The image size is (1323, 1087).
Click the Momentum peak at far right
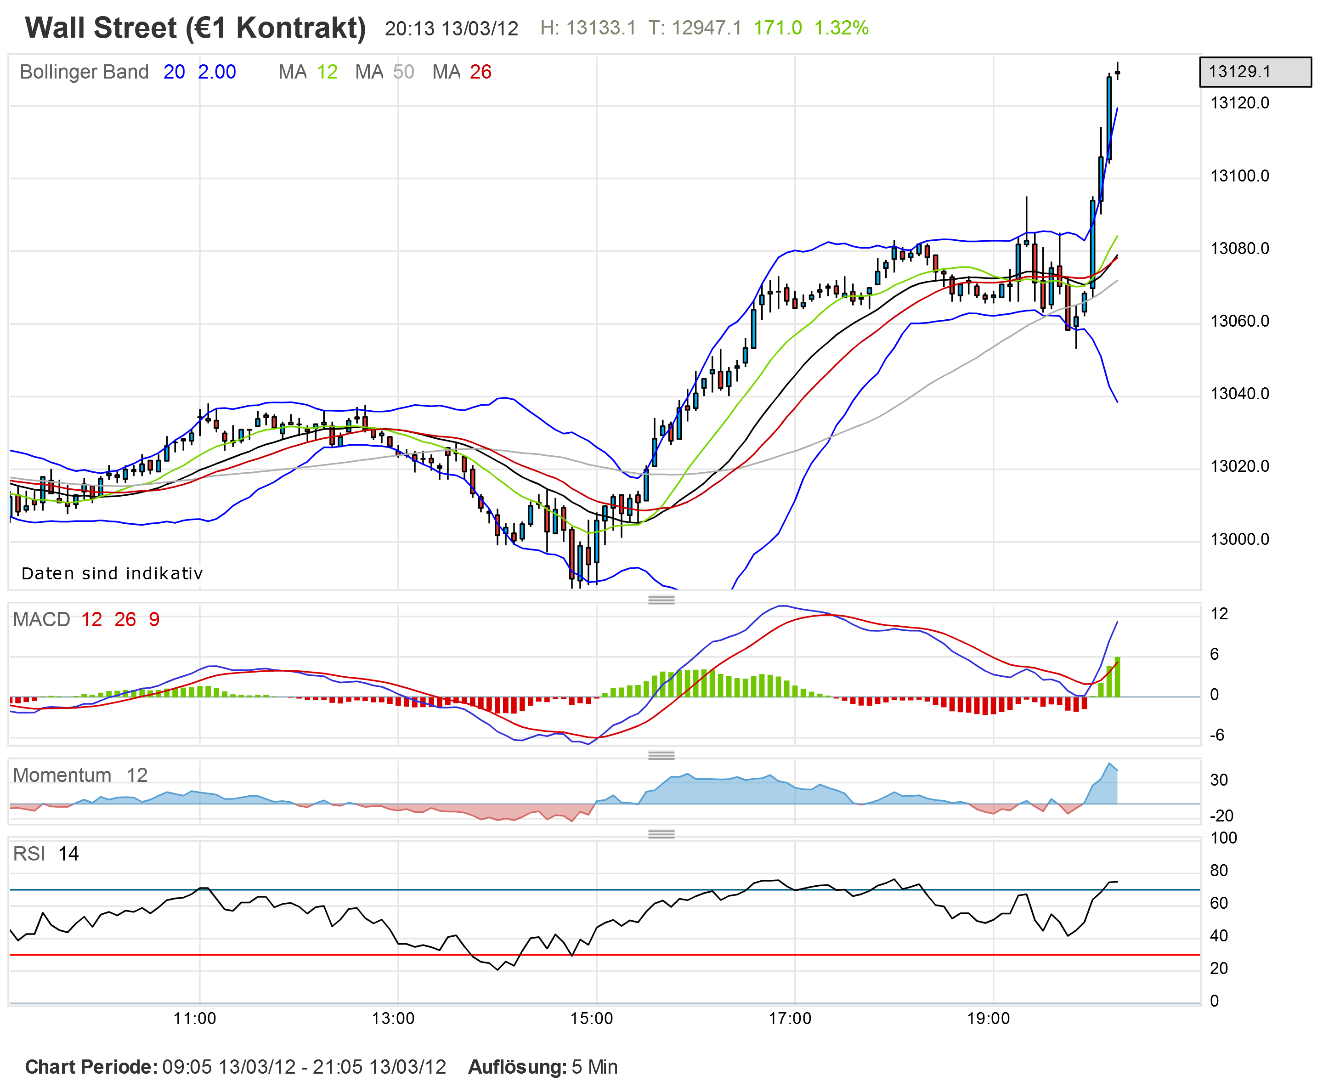pos(1109,764)
